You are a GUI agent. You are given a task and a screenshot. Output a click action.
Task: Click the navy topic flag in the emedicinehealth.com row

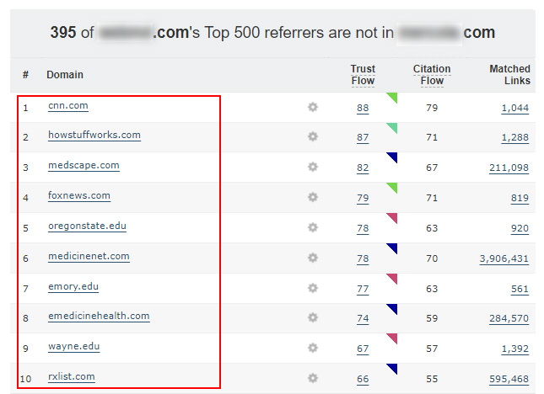[x=393, y=308]
